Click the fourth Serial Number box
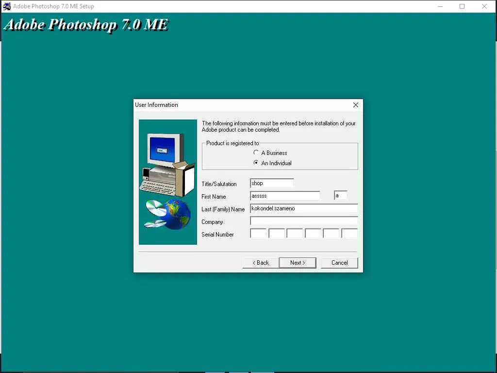Screen dimensions: 497x373 313,234
